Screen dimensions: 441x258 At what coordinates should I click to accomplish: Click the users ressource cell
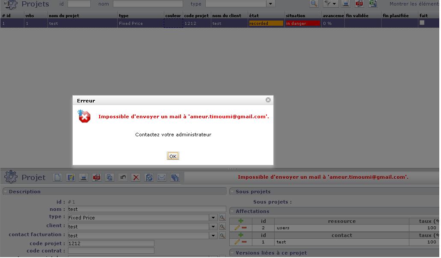tap(342, 228)
